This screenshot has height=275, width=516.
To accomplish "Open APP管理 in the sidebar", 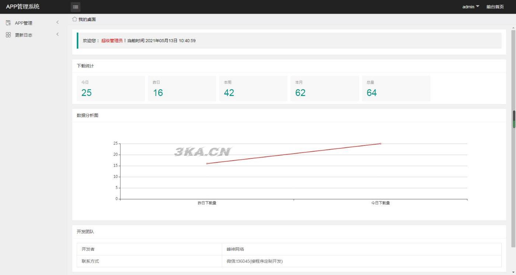I will point(24,23).
